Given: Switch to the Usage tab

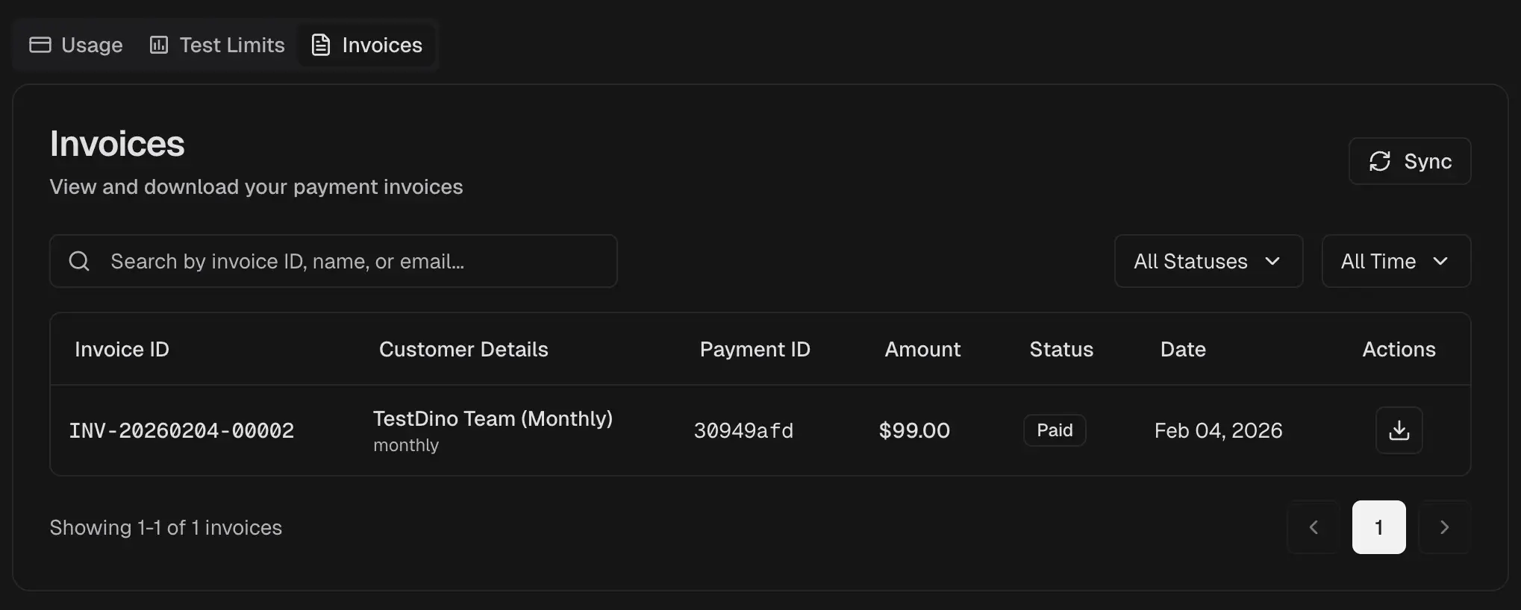Looking at the screenshot, I should (x=75, y=45).
